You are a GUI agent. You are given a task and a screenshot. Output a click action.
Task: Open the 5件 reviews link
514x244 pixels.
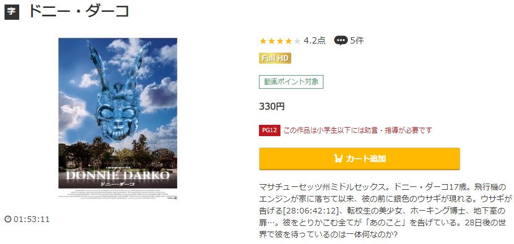point(357,41)
